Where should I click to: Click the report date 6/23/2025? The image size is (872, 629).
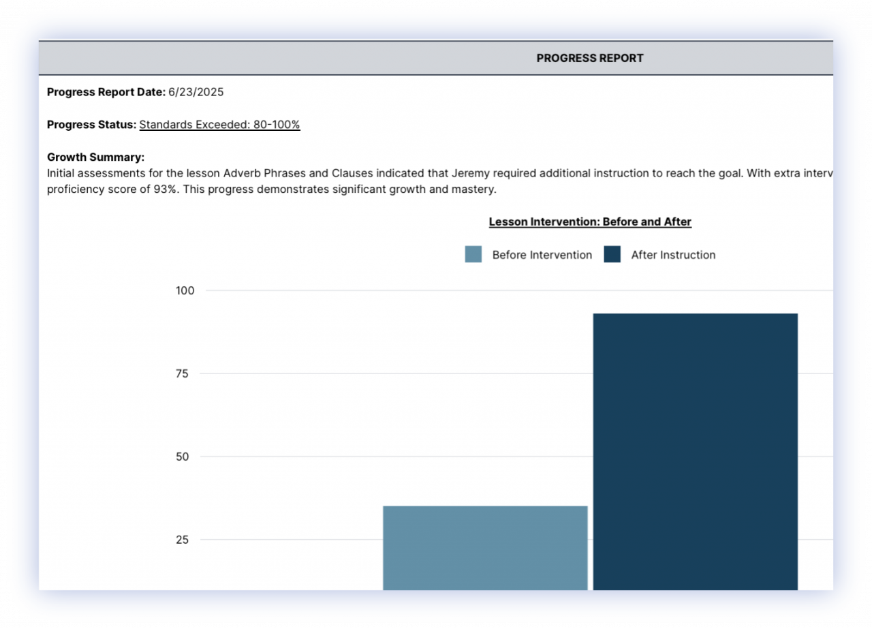(x=196, y=92)
